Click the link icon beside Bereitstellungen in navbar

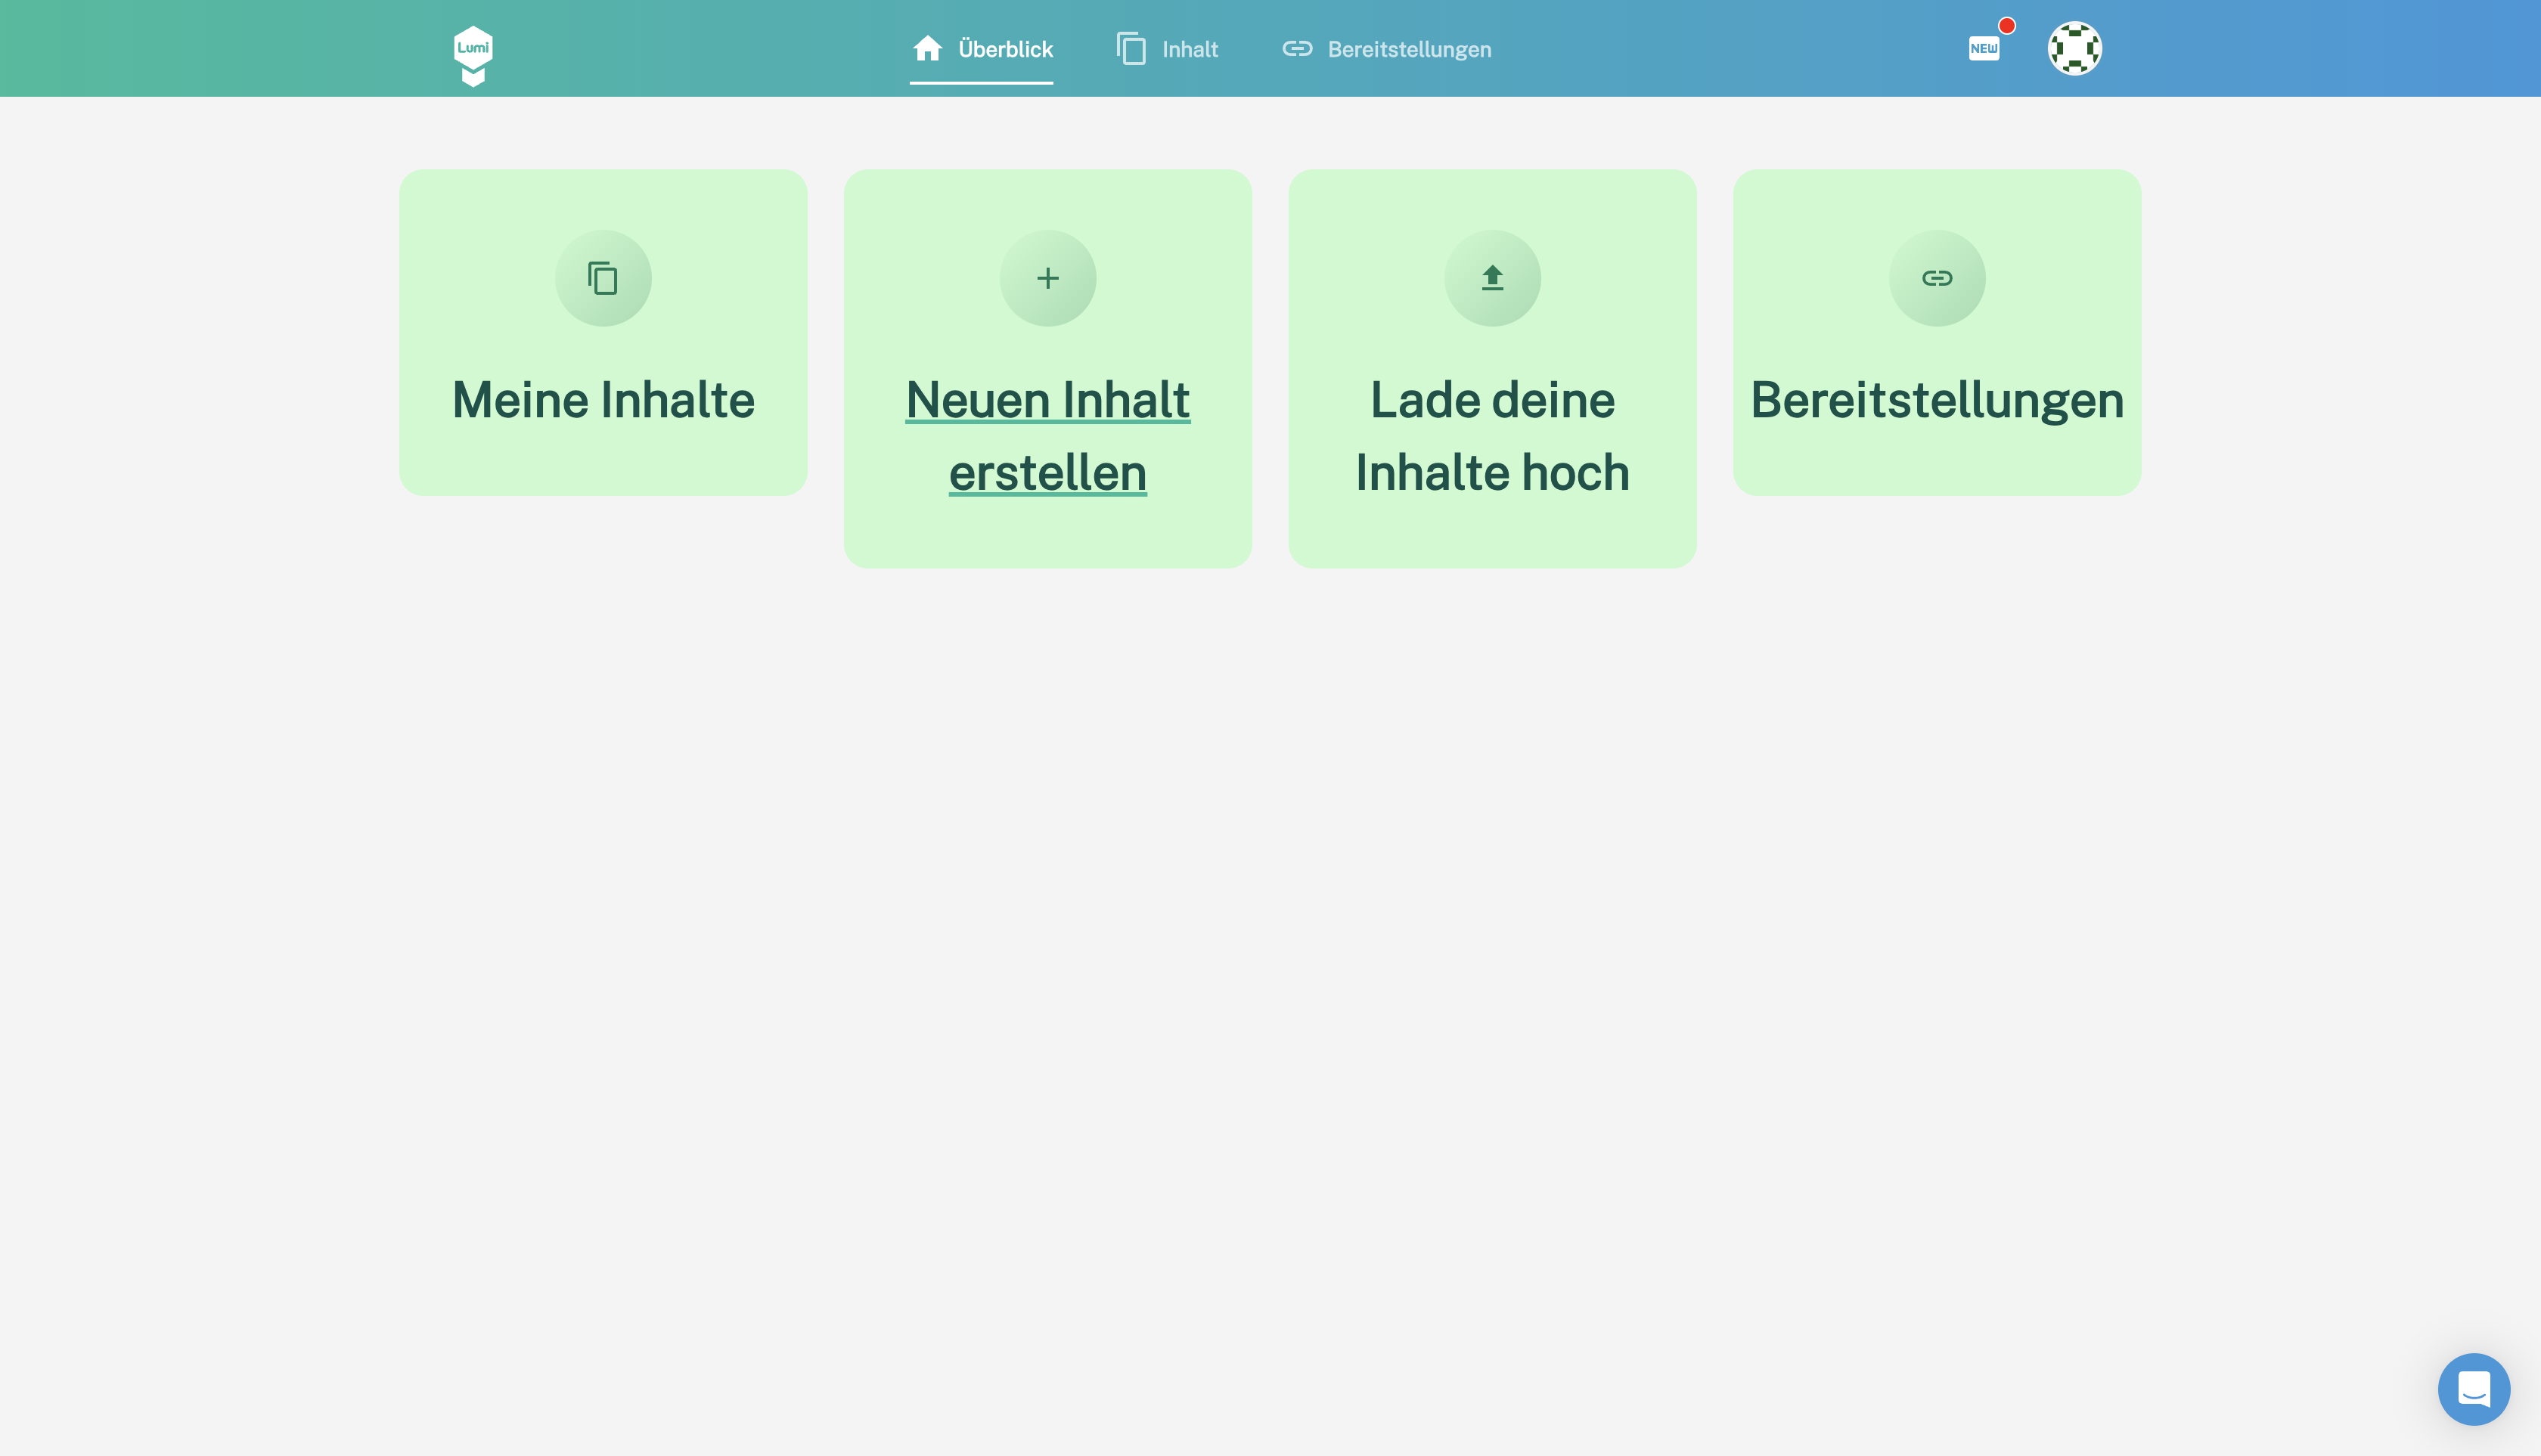(x=1298, y=48)
